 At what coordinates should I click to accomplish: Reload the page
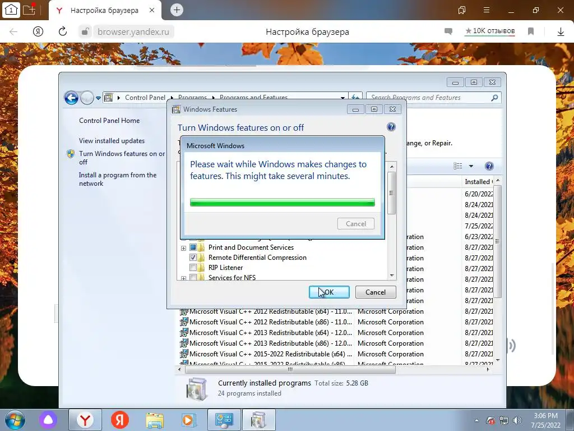tap(63, 31)
